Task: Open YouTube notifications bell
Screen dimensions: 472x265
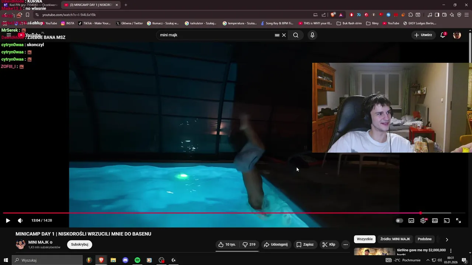Action: 443,35
